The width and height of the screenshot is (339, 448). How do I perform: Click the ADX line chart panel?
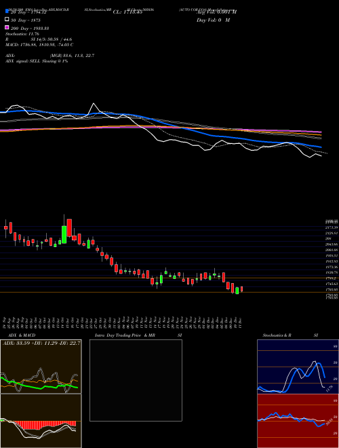click(x=41, y=367)
